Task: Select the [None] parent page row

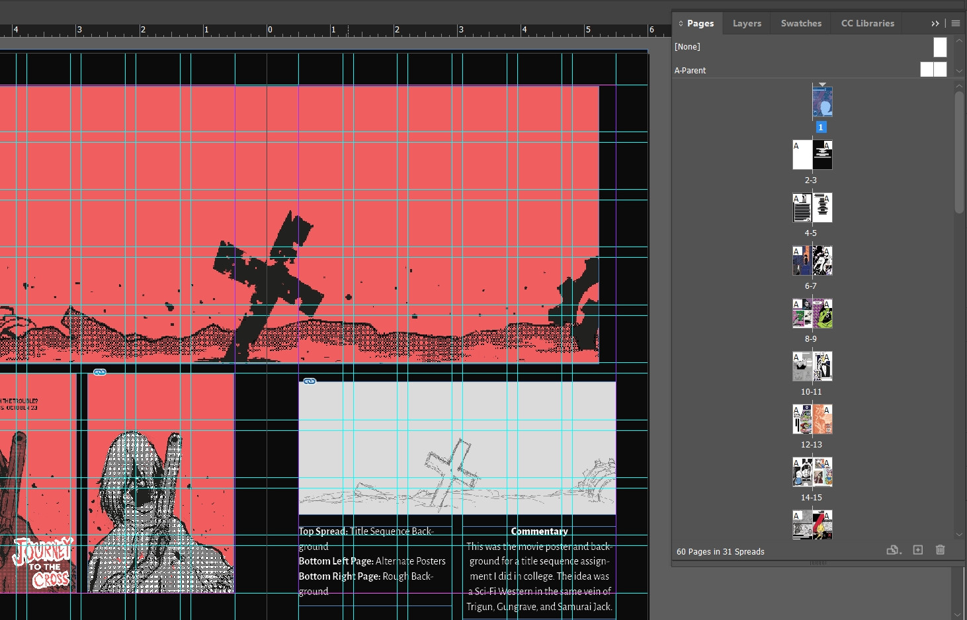Action: 811,47
